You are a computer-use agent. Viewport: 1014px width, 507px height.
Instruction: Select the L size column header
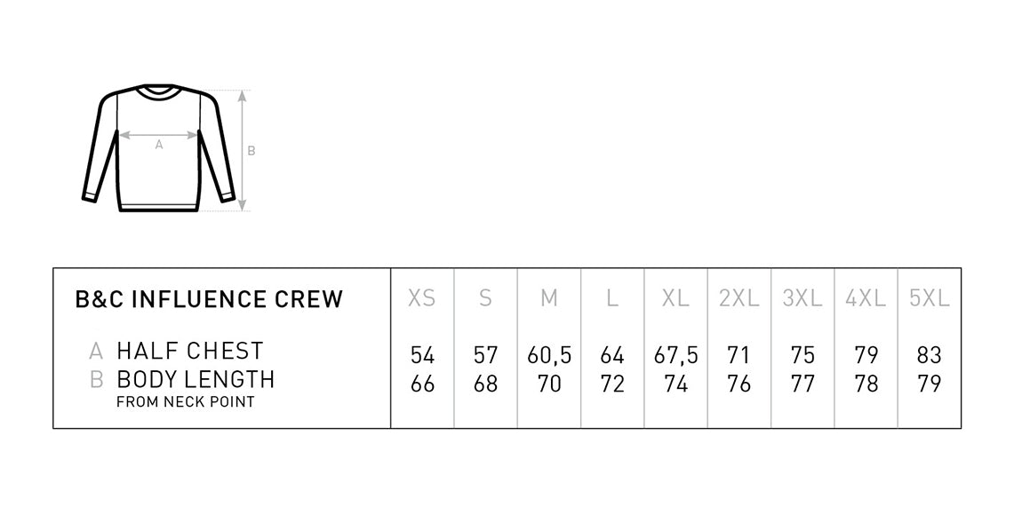click(x=612, y=298)
